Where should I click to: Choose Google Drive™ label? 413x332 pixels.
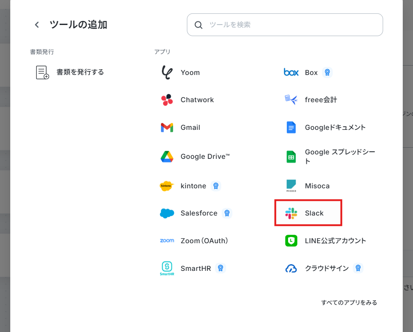coord(205,157)
